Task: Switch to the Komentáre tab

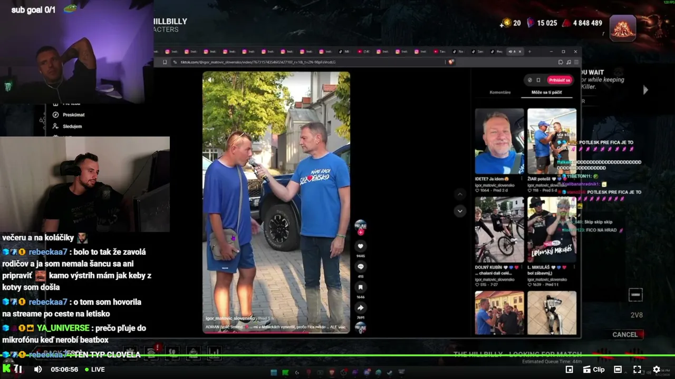Action: pos(500,92)
